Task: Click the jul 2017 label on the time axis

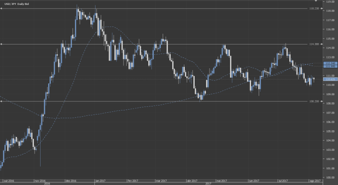Action: tap(283, 181)
